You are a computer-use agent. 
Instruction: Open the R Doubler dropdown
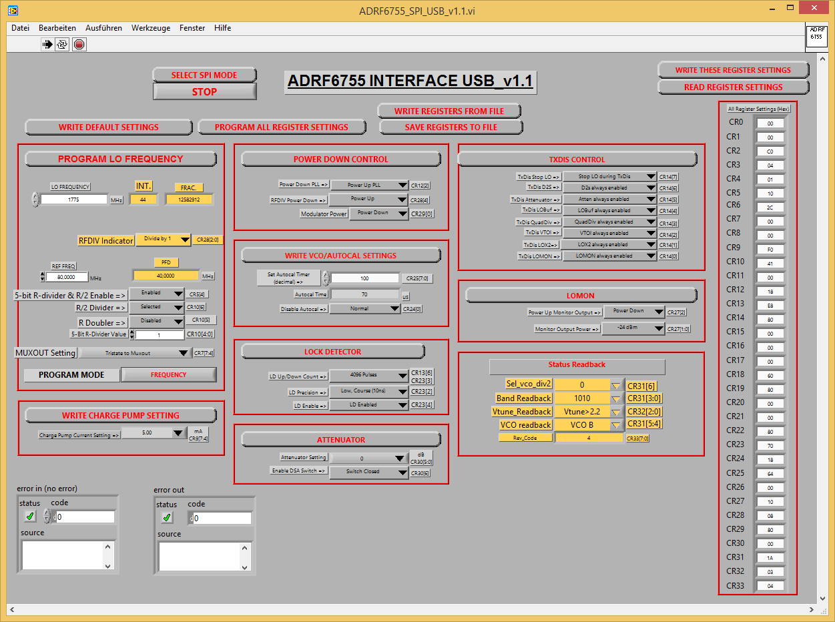pos(157,322)
